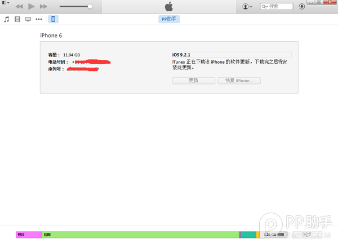Click the 容量 11.94 GB value
This screenshot has width=338, height=243.
click(72, 55)
